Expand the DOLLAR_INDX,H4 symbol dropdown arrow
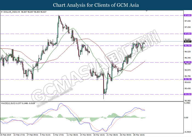The height and width of the screenshot is (137, 192). click(2, 12)
